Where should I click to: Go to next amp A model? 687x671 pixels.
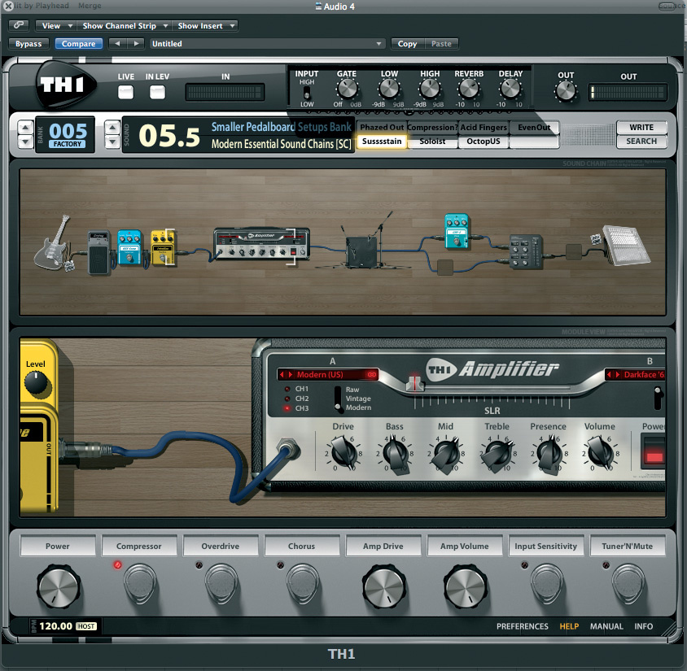pos(290,375)
